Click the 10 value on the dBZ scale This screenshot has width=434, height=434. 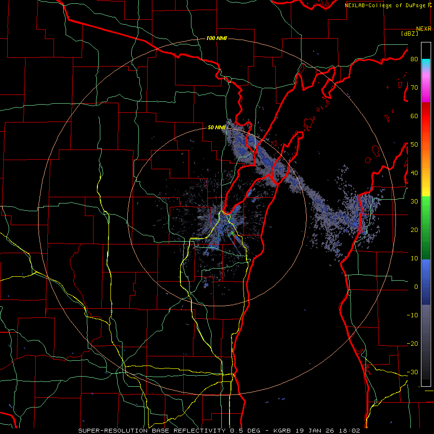click(414, 258)
